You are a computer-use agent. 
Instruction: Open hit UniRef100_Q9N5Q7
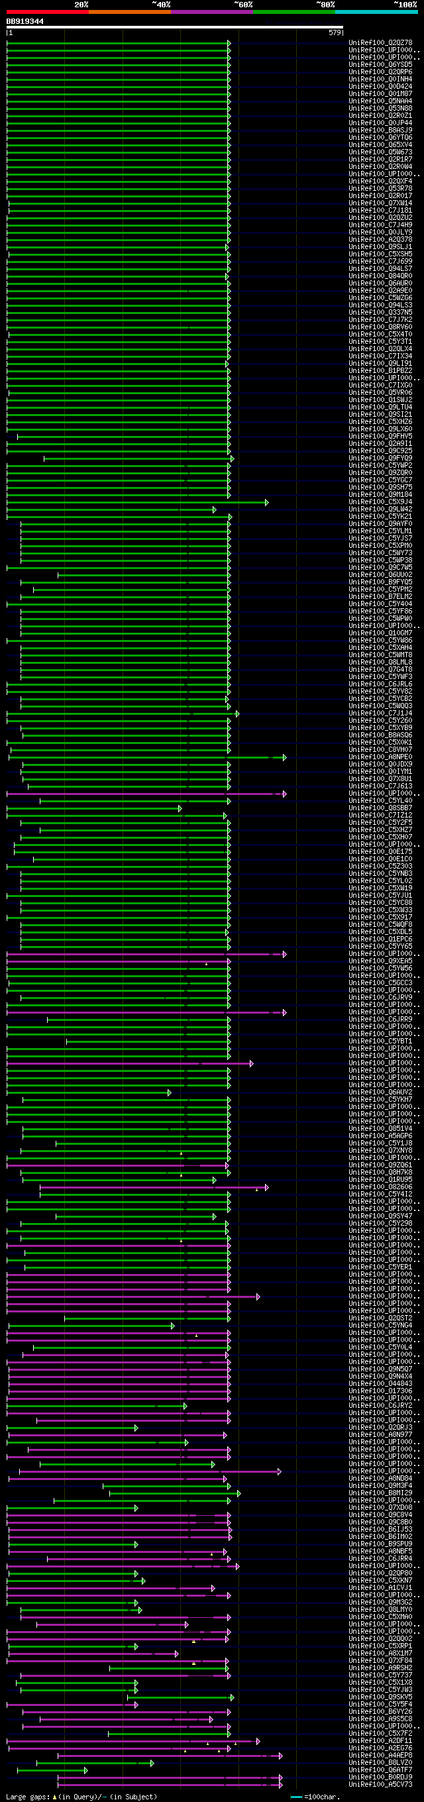381,1369
